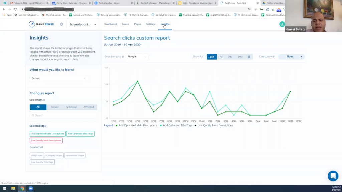Go to the Dashboard tab
The height and width of the screenshot is (192, 342).
click(x=110, y=24)
